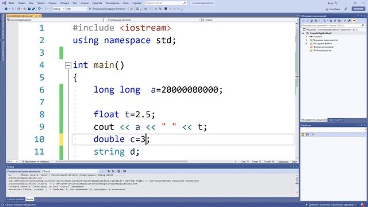Open the Extensions menu in the menu bar
The image size is (368, 207).
(113, 3)
